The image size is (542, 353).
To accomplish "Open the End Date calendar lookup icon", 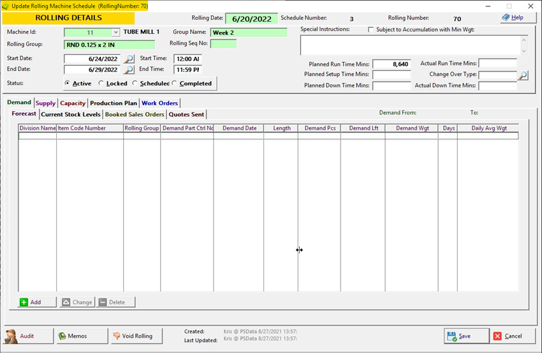I will [129, 70].
